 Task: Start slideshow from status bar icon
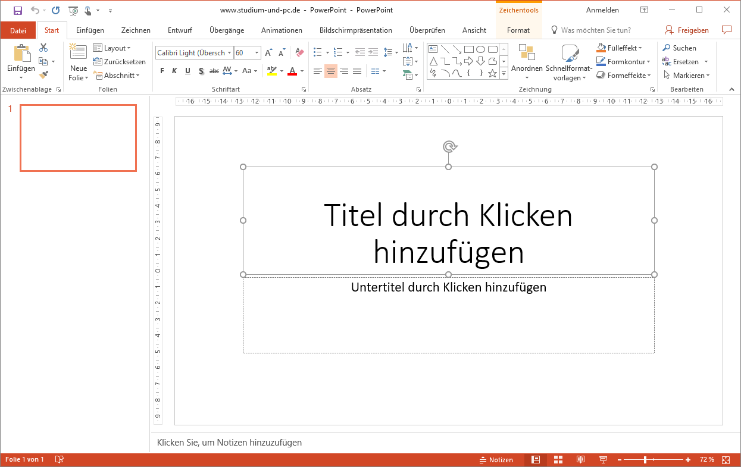click(x=603, y=460)
